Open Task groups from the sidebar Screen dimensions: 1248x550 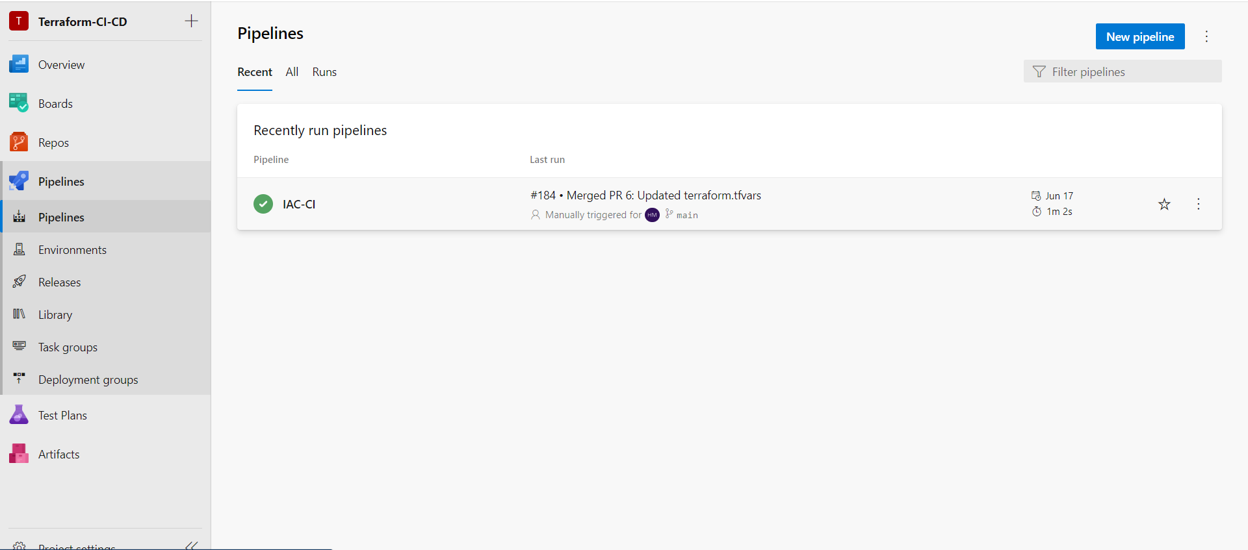pos(68,347)
